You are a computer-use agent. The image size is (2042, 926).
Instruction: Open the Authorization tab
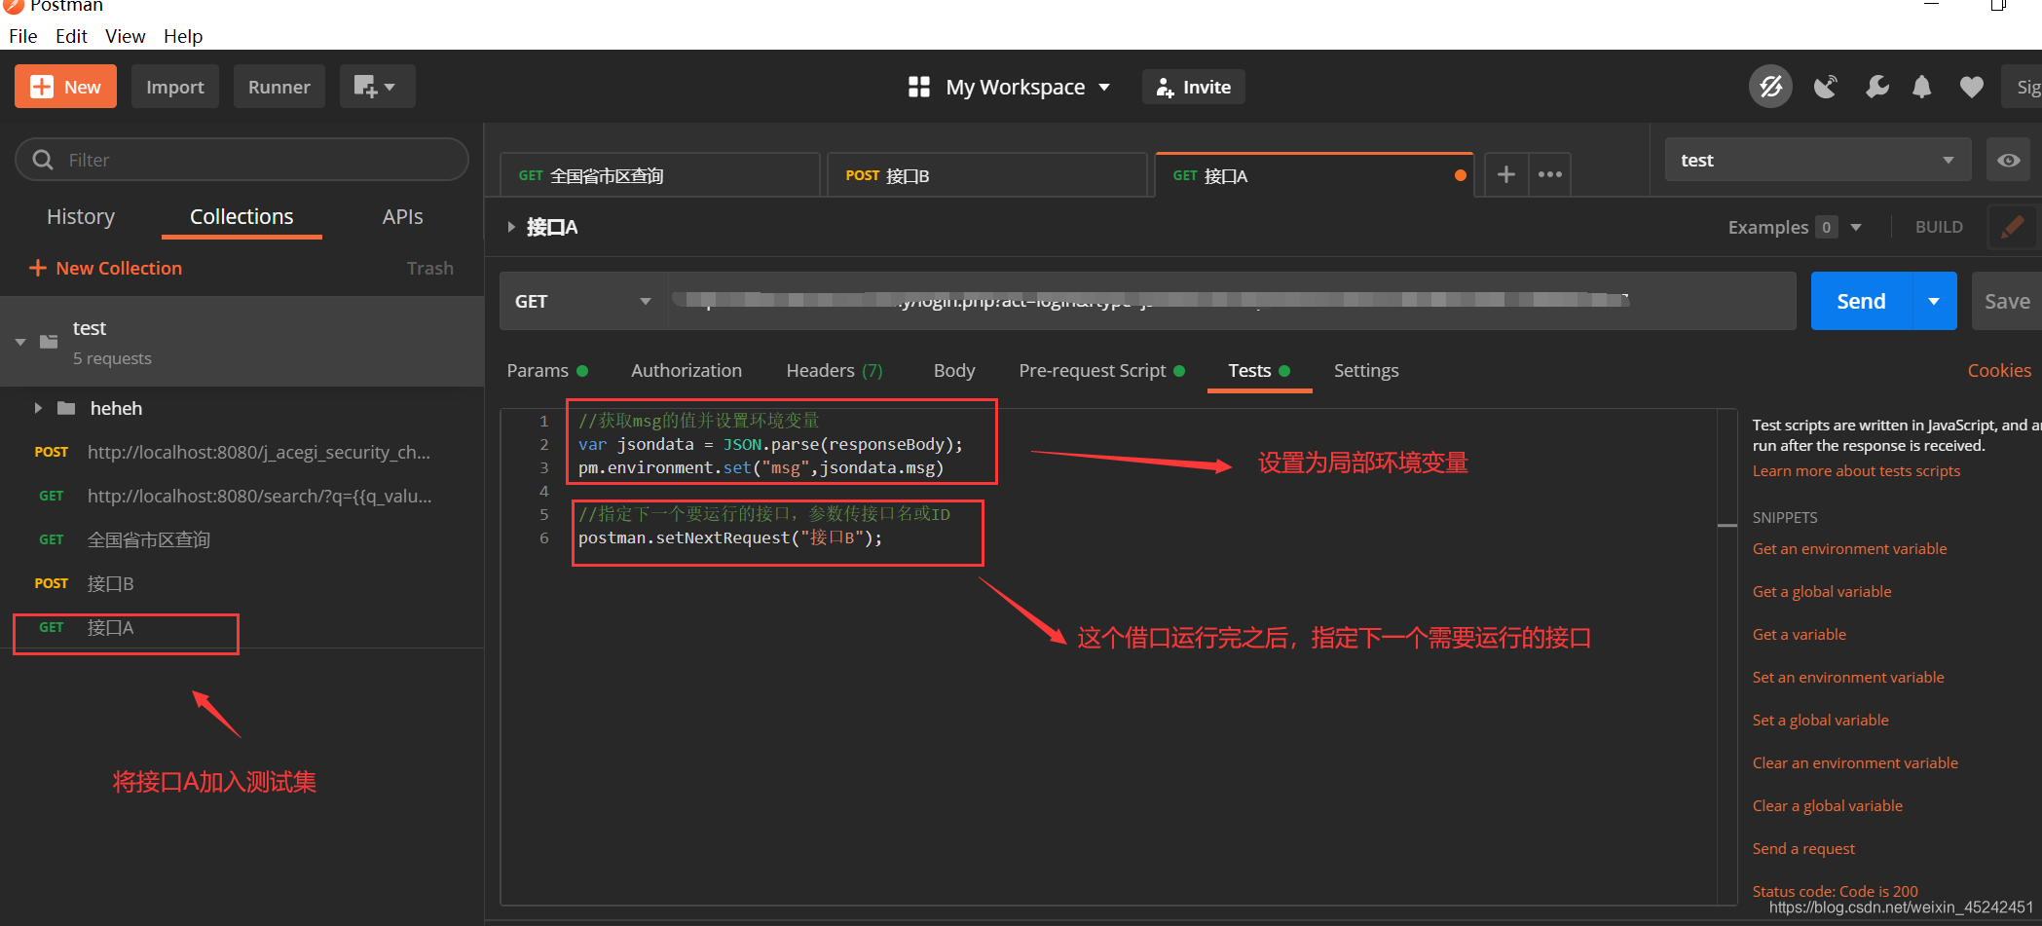[x=687, y=370]
